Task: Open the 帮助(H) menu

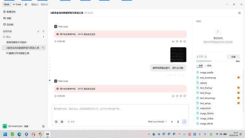Action: (x=44, y=5)
